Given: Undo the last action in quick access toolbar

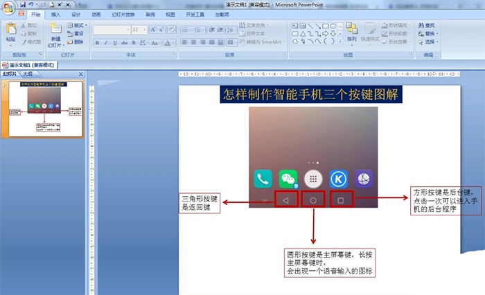Looking at the screenshot, I should [31, 5].
